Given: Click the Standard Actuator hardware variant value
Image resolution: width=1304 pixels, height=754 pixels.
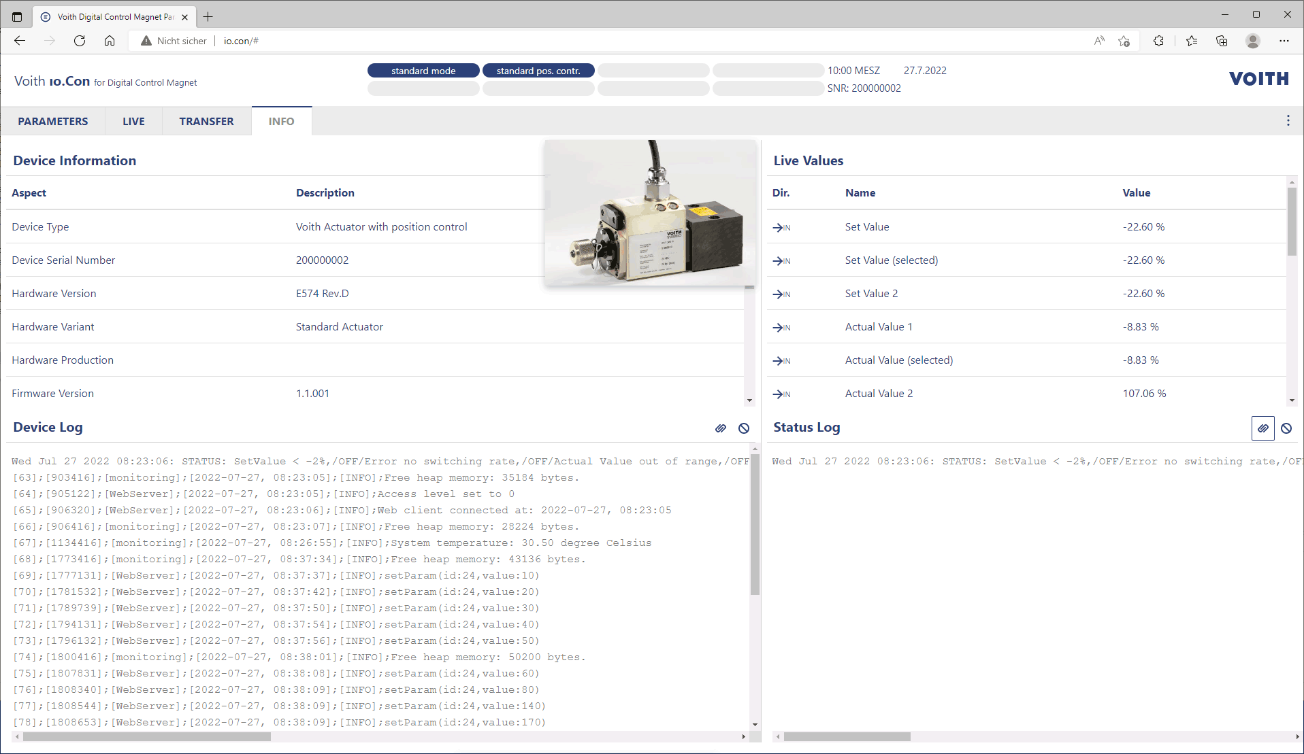Looking at the screenshot, I should [x=339, y=327].
